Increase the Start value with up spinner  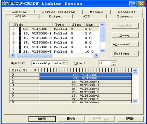click(x=114, y=62)
